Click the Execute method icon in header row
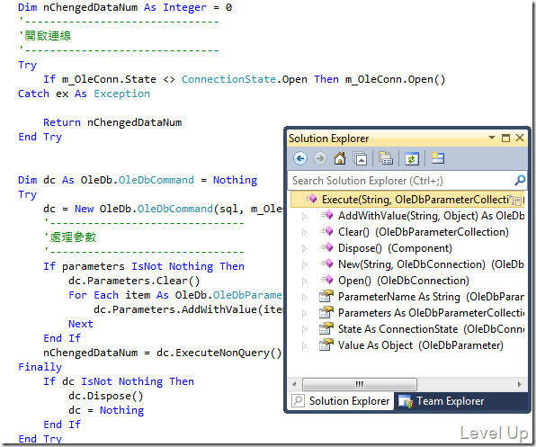Screen dimensions: 536x447 click(311, 199)
